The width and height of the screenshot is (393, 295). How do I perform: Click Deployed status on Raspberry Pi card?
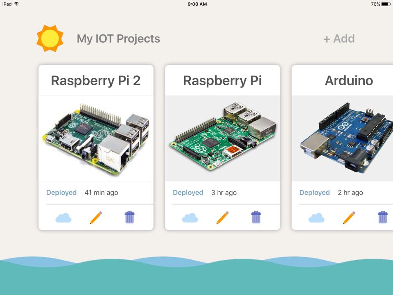click(188, 193)
